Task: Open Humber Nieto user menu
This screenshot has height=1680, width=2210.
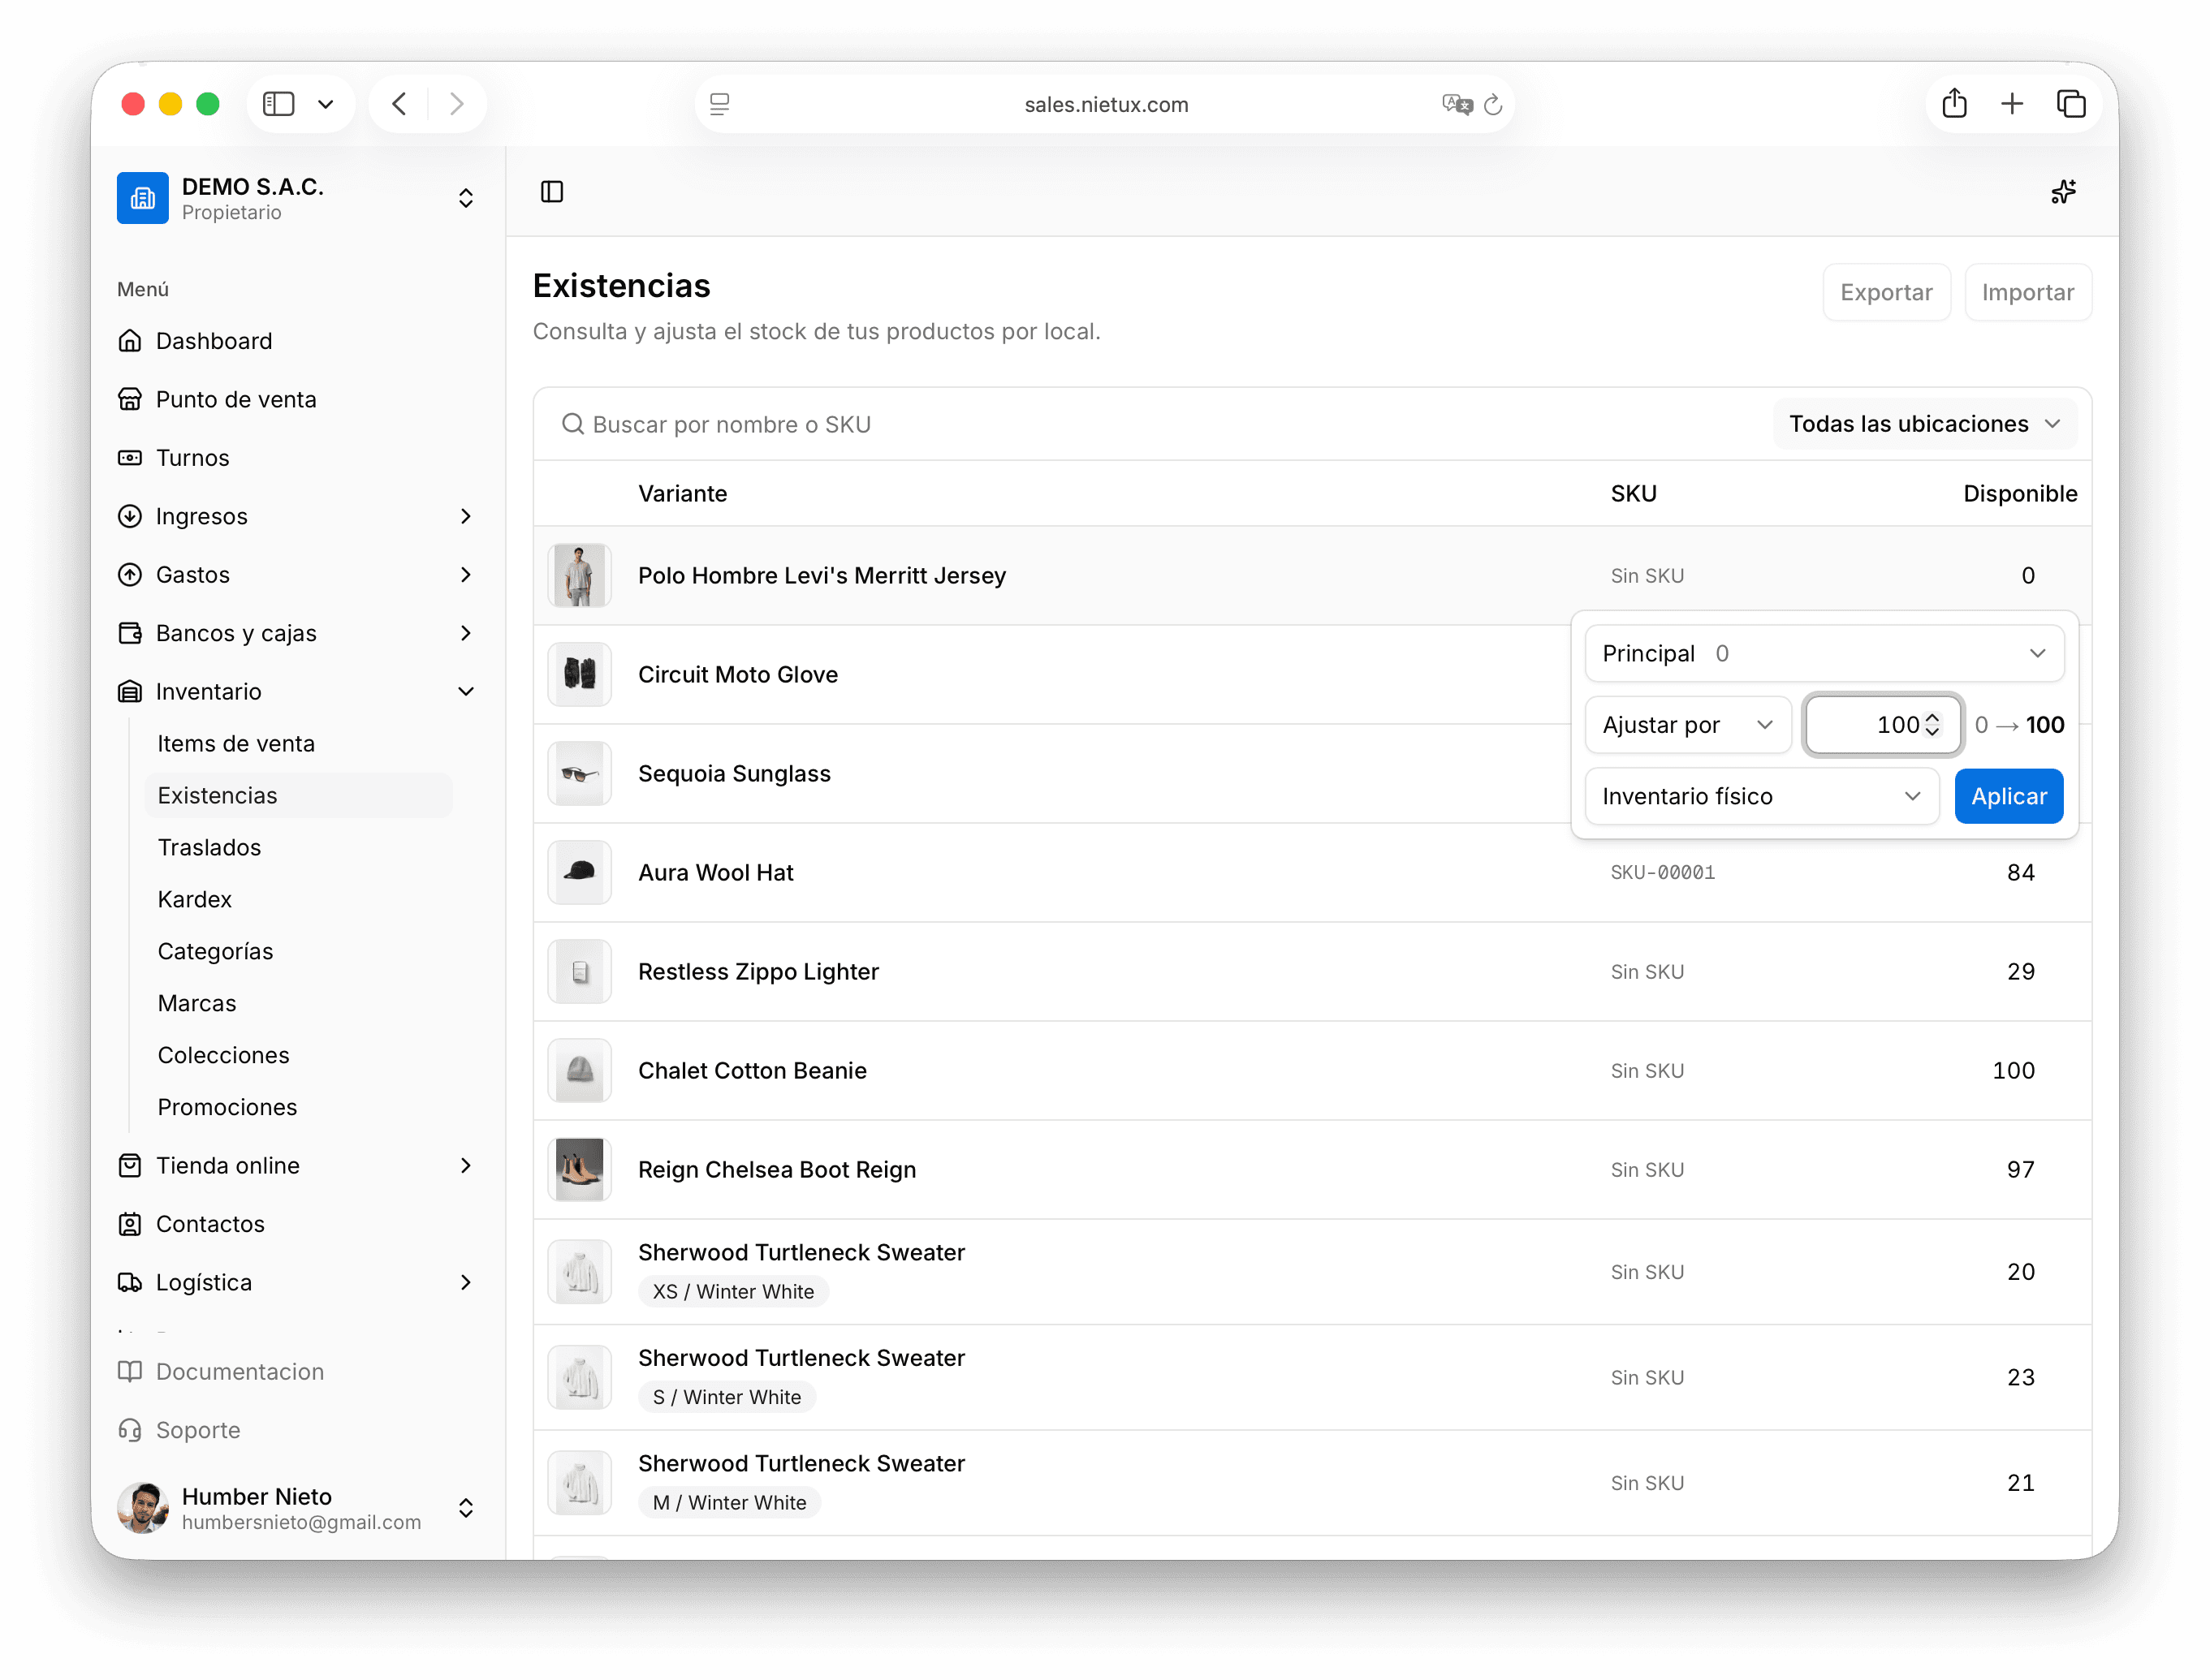Action: click(296, 1507)
